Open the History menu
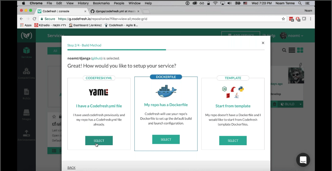 point(83,3)
